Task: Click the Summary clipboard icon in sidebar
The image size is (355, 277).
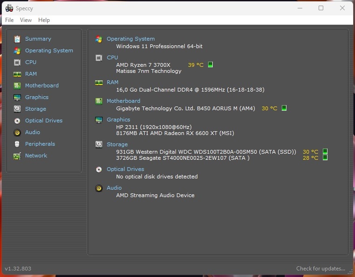Action: click(x=17, y=39)
